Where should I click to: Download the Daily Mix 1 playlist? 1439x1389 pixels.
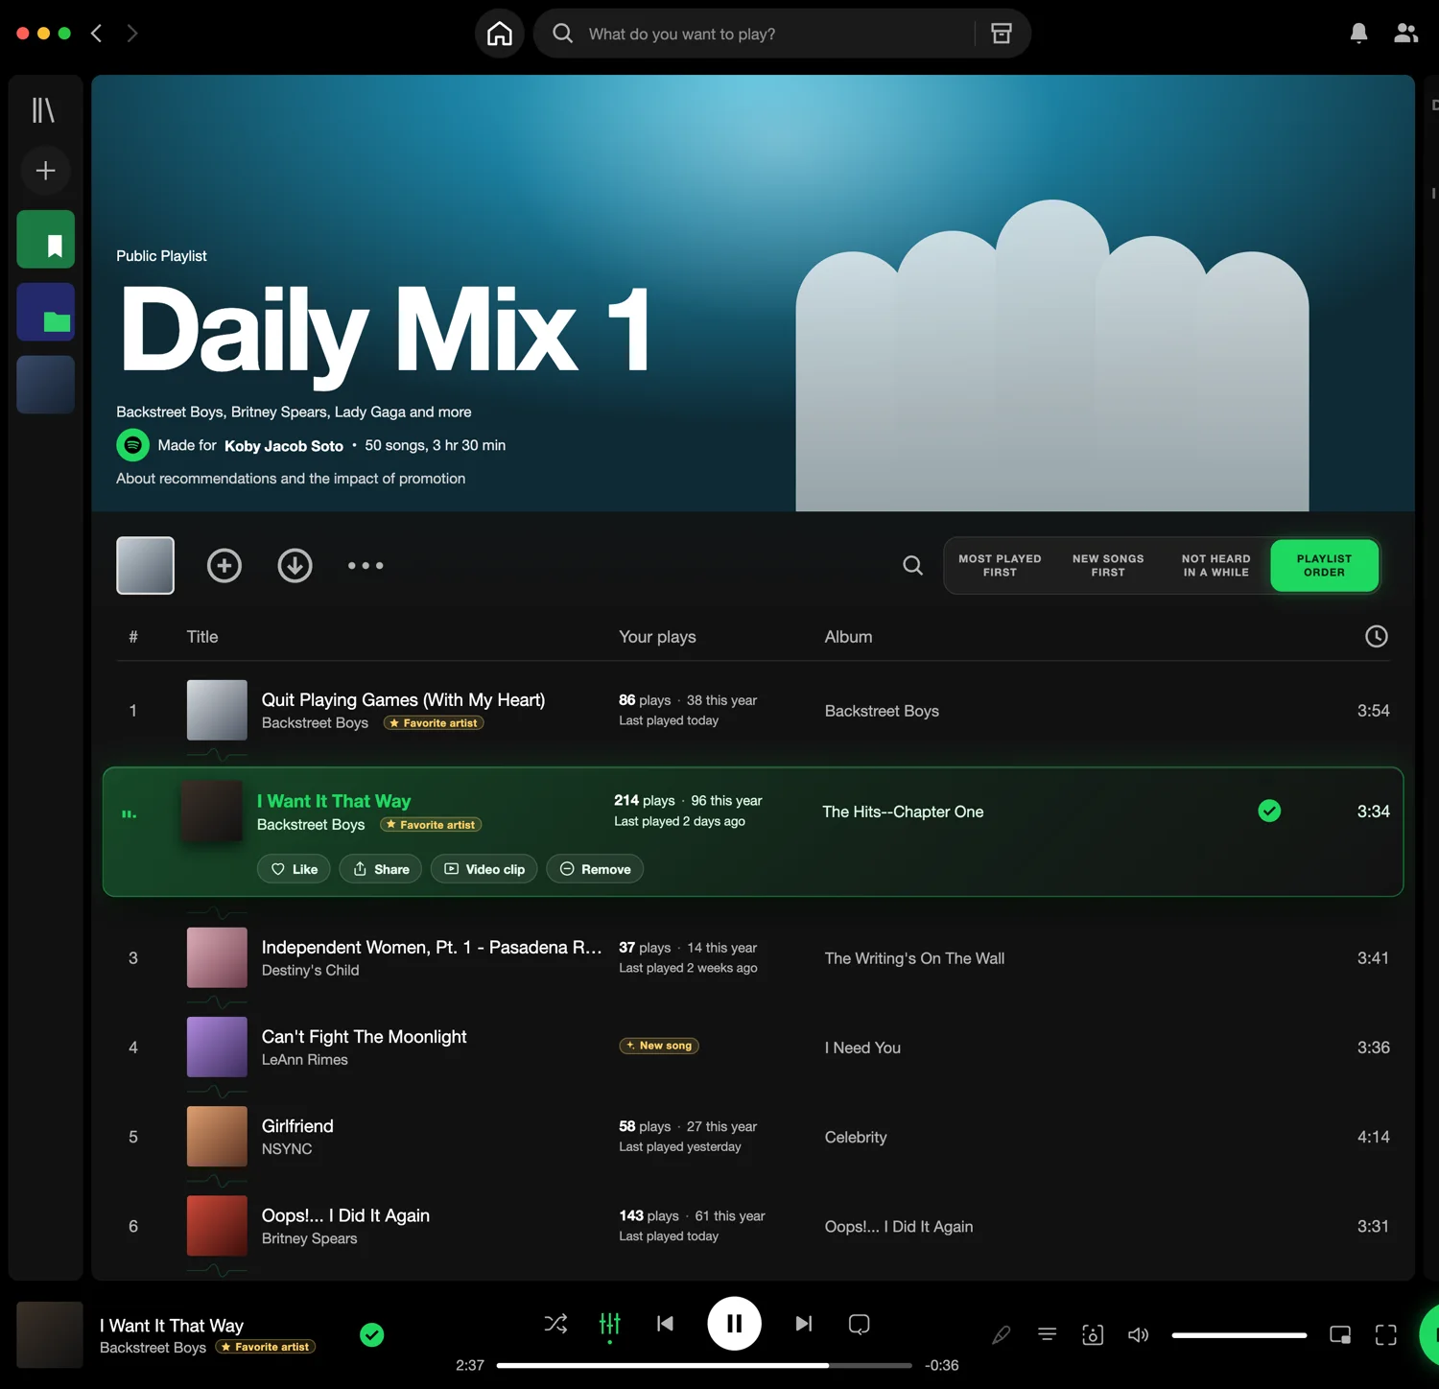click(x=295, y=566)
